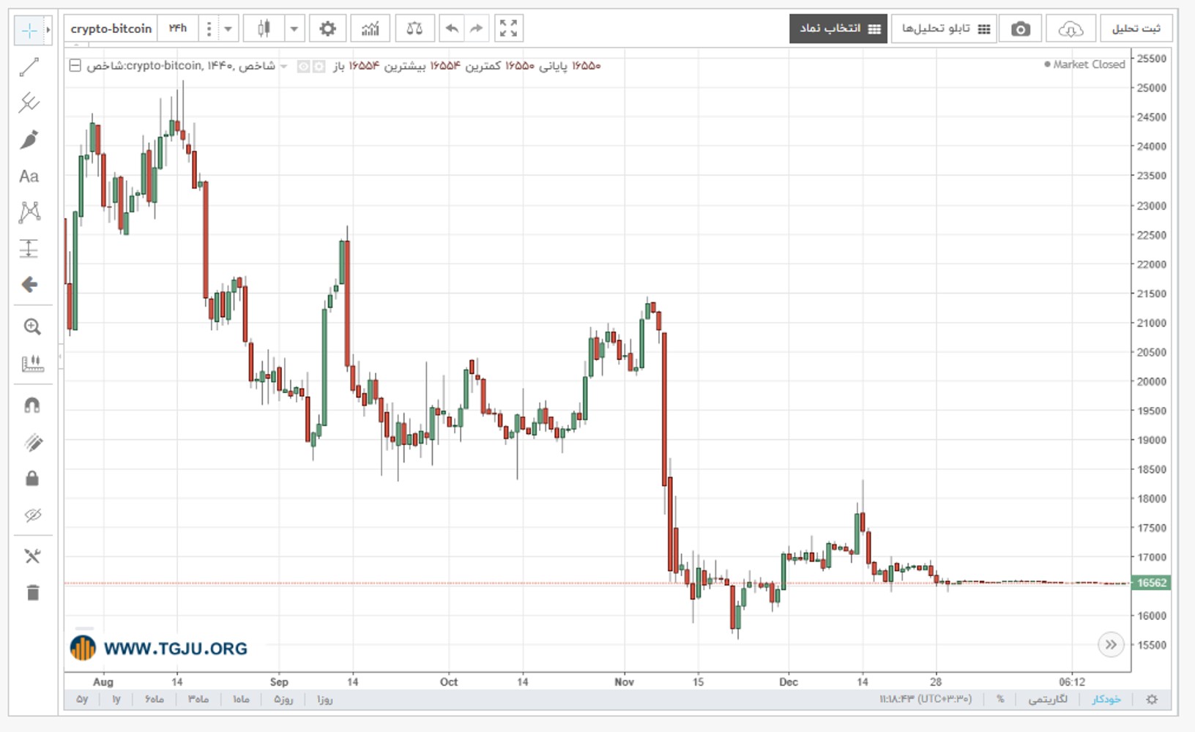This screenshot has width=1195, height=732.
Task: Click the back arrow icon in left sidebar
Action: (29, 285)
